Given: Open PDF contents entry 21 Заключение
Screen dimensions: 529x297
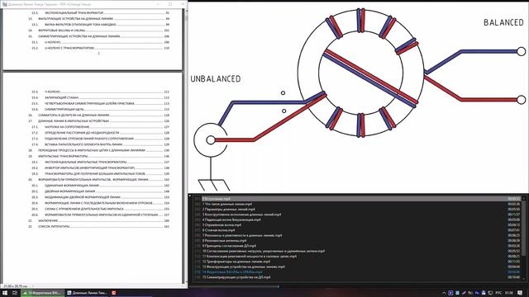Looking at the screenshot, I should [98, 220].
